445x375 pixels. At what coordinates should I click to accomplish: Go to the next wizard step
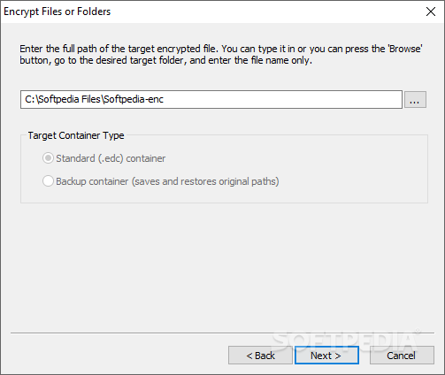click(326, 356)
